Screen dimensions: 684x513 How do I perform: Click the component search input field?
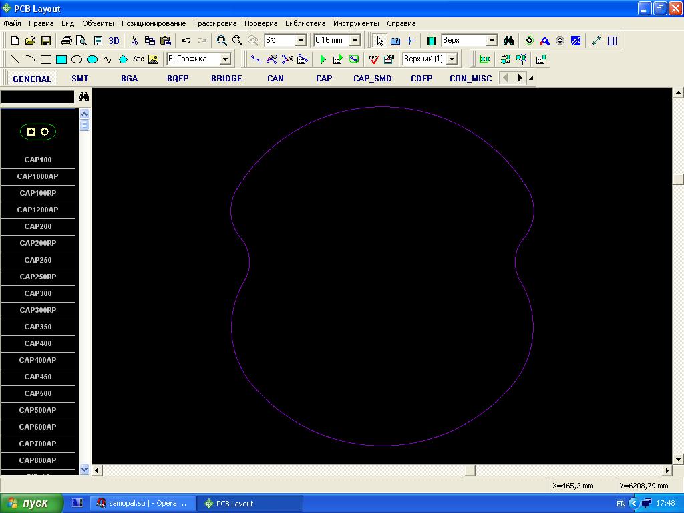coord(37,97)
